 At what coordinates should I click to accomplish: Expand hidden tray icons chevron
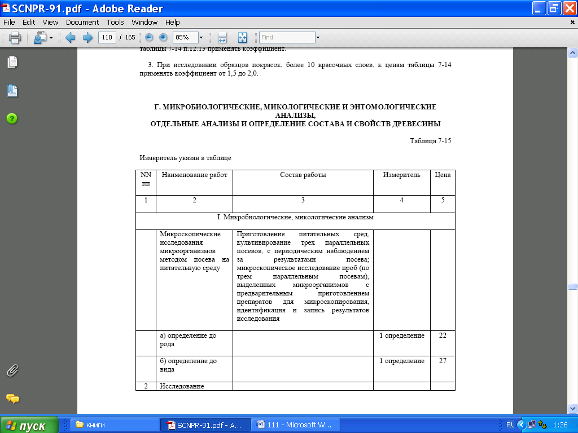tap(521, 425)
